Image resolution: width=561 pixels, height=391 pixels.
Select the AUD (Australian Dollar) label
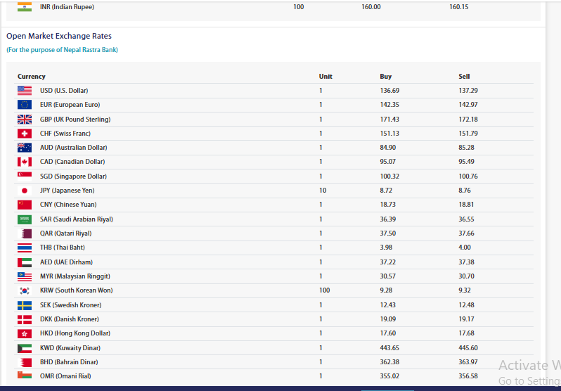click(x=74, y=148)
